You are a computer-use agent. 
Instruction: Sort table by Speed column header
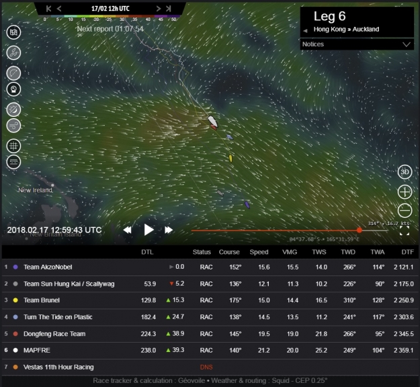pos(259,252)
